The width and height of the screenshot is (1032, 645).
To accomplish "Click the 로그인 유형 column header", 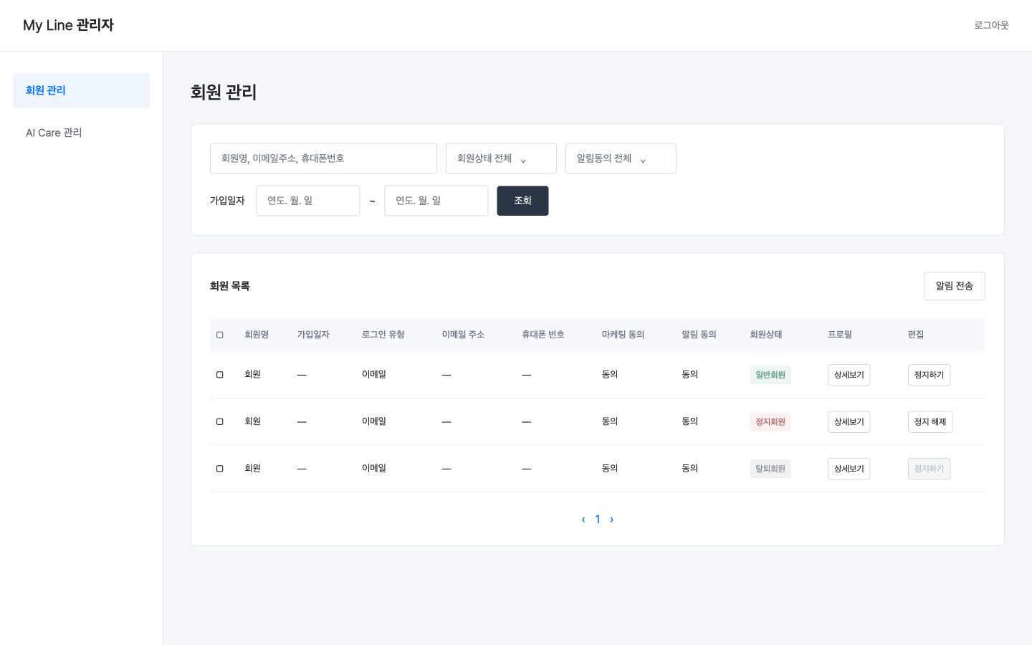I will pyautogui.click(x=383, y=335).
